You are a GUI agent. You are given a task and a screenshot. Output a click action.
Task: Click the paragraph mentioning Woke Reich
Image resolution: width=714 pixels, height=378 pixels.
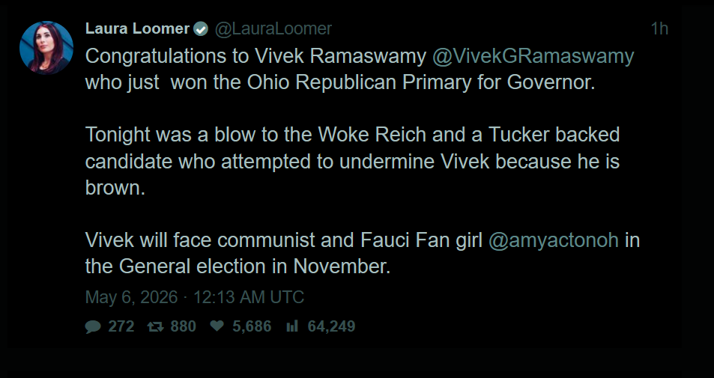click(x=352, y=161)
